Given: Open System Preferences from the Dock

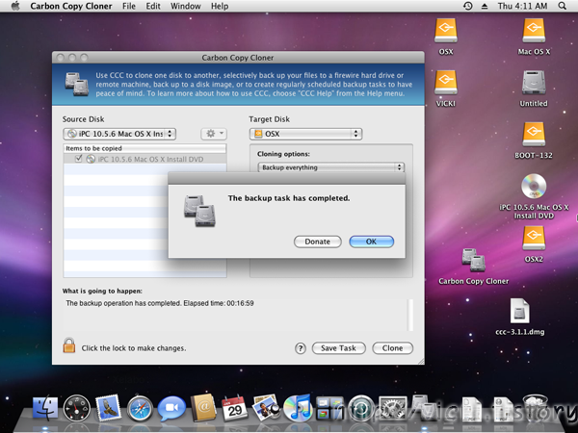Looking at the screenshot, I should [393, 408].
